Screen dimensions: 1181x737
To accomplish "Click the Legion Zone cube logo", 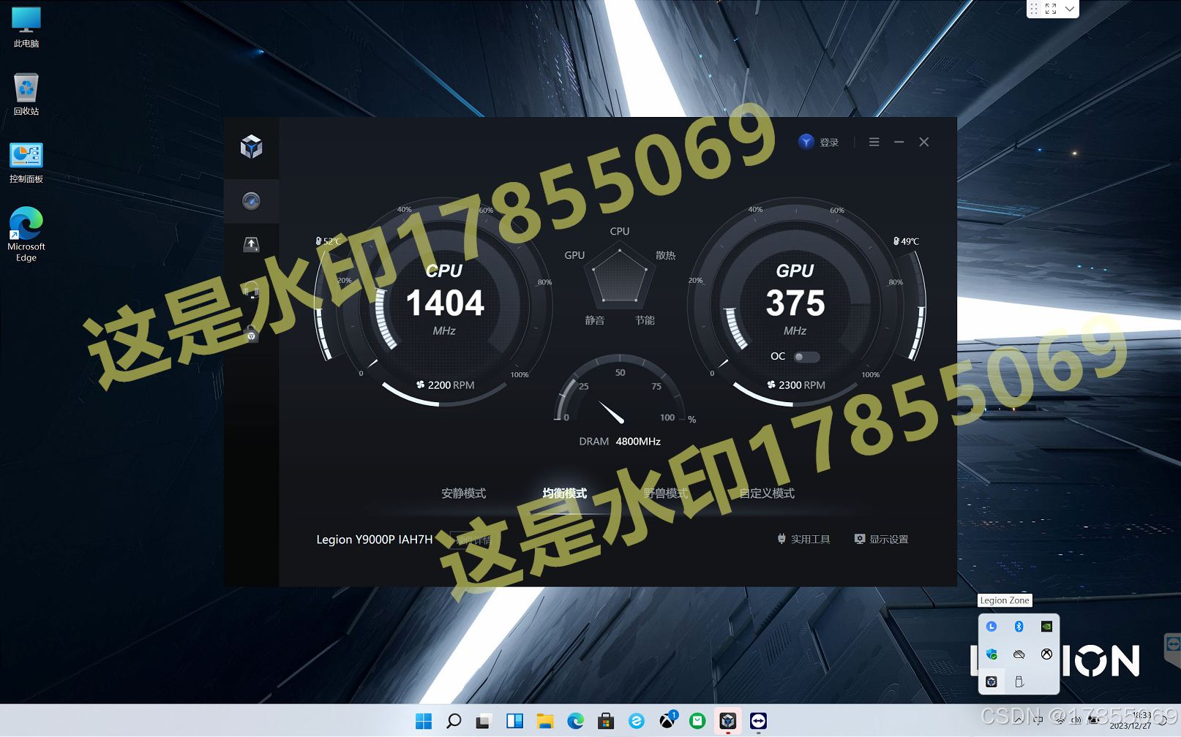I will [x=251, y=147].
